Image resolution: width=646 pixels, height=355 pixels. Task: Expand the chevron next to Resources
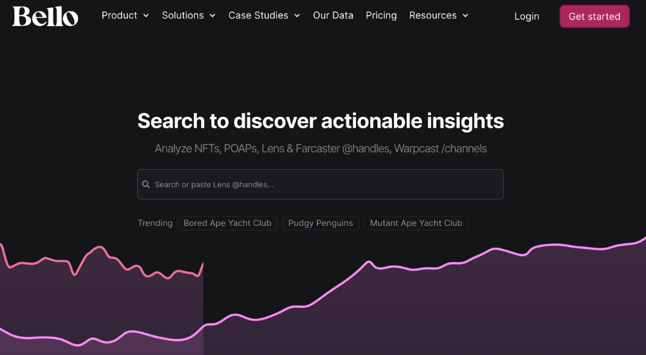coord(466,15)
